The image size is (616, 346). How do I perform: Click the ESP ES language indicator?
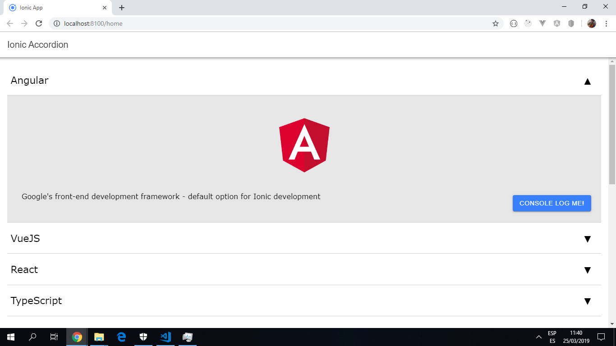coord(552,337)
